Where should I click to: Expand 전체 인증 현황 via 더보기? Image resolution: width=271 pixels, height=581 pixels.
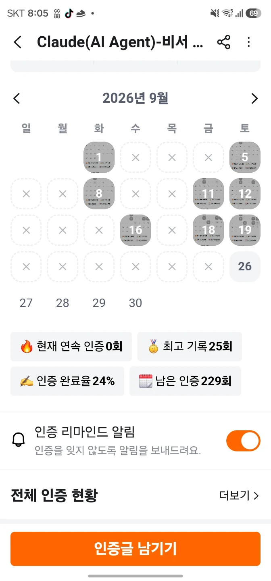point(239,495)
